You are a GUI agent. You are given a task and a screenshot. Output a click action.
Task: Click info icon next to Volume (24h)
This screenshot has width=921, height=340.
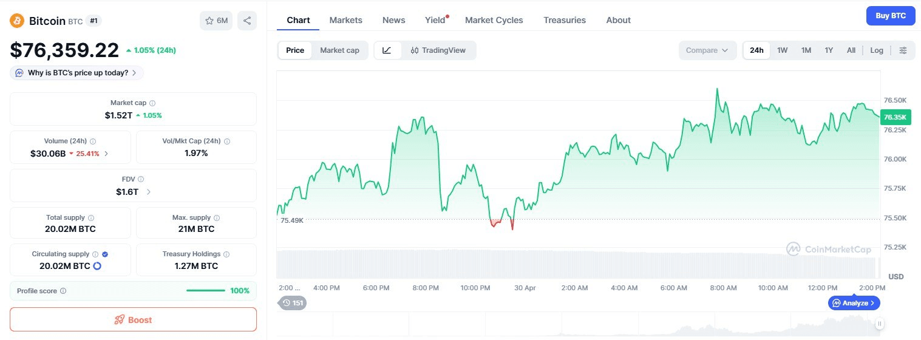pos(93,141)
